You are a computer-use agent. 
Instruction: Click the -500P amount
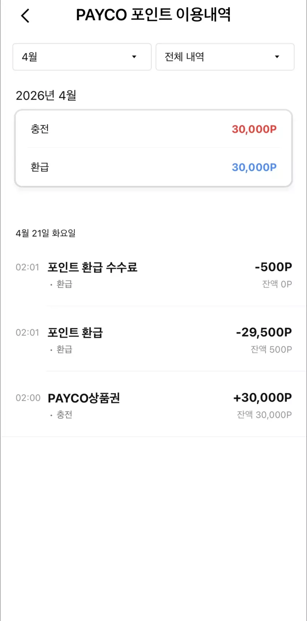[x=273, y=267]
